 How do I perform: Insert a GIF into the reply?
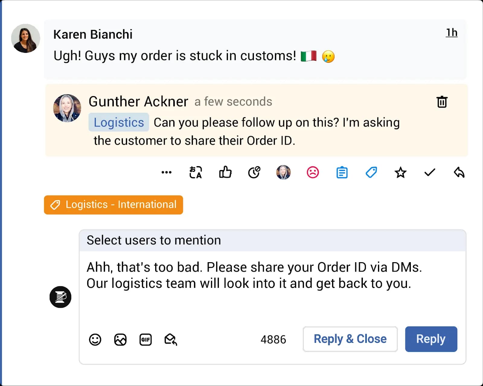(x=146, y=339)
